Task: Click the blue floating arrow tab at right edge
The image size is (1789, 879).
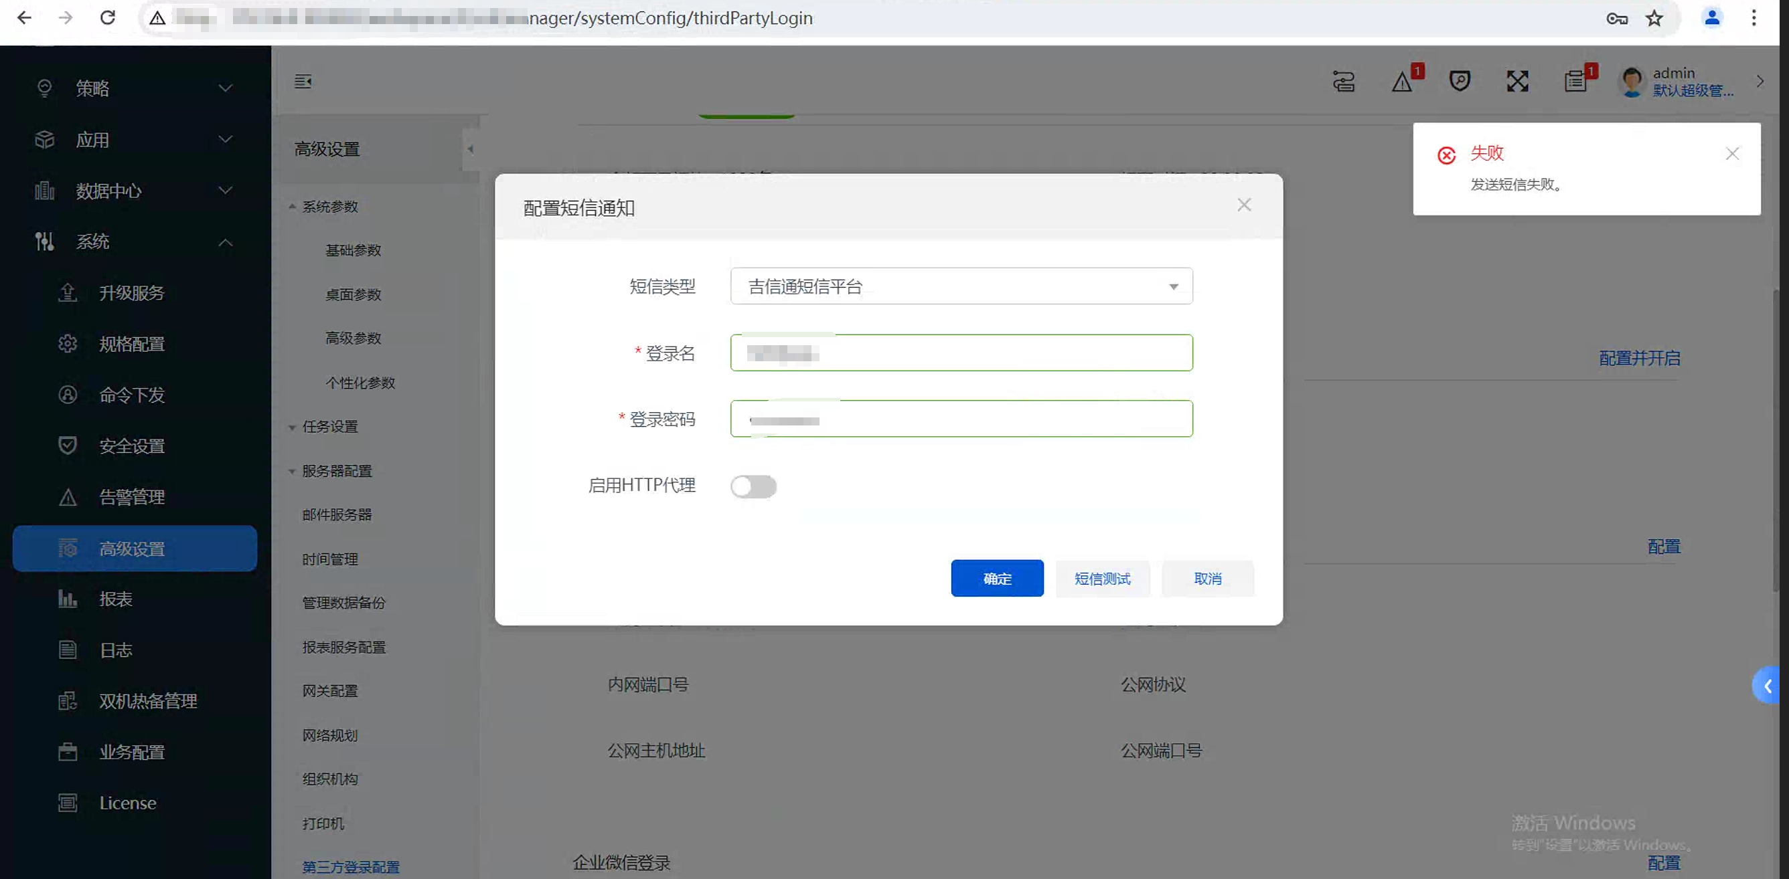Action: click(1767, 686)
